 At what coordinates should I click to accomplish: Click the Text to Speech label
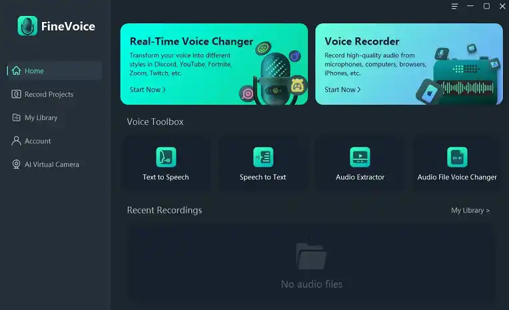(x=165, y=177)
